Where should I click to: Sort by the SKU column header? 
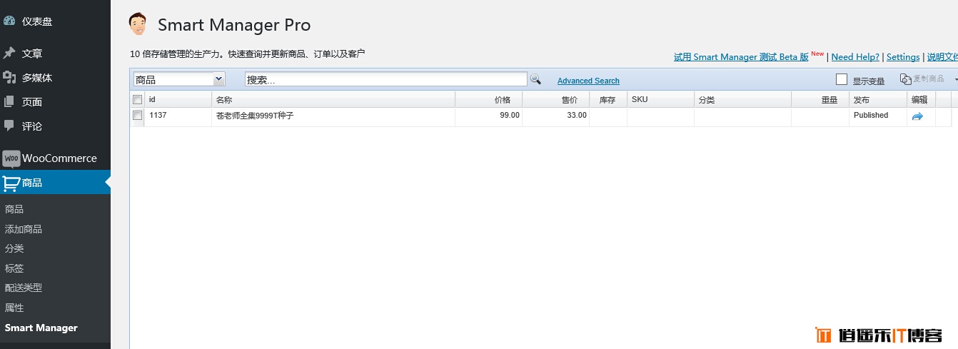(x=660, y=100)
